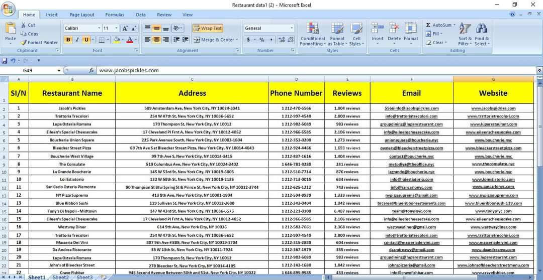Apply Comma Style format
The width and height of the screenshot is (543, 280).
(x=271, y=40)
